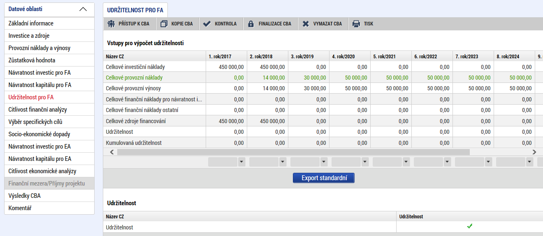Click the horizontal scrollbar thumb of the table
The height and width of the screenshot is (236, 543).
click(x=293, y=152)
